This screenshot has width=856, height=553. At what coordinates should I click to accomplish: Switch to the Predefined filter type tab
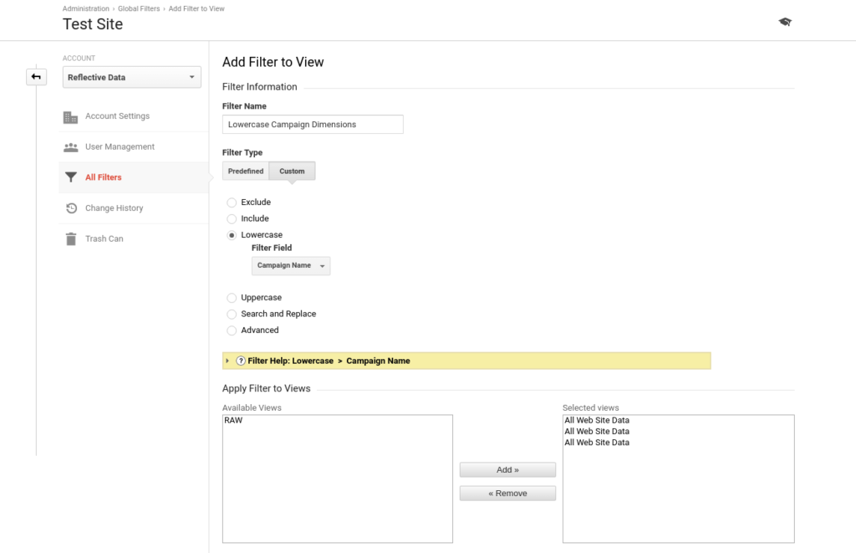246,172
